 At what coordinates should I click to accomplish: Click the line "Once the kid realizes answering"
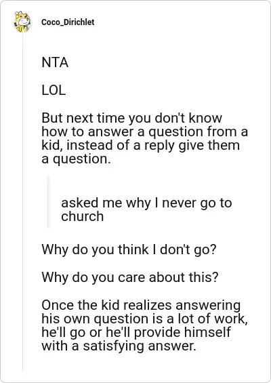(141, 305)
